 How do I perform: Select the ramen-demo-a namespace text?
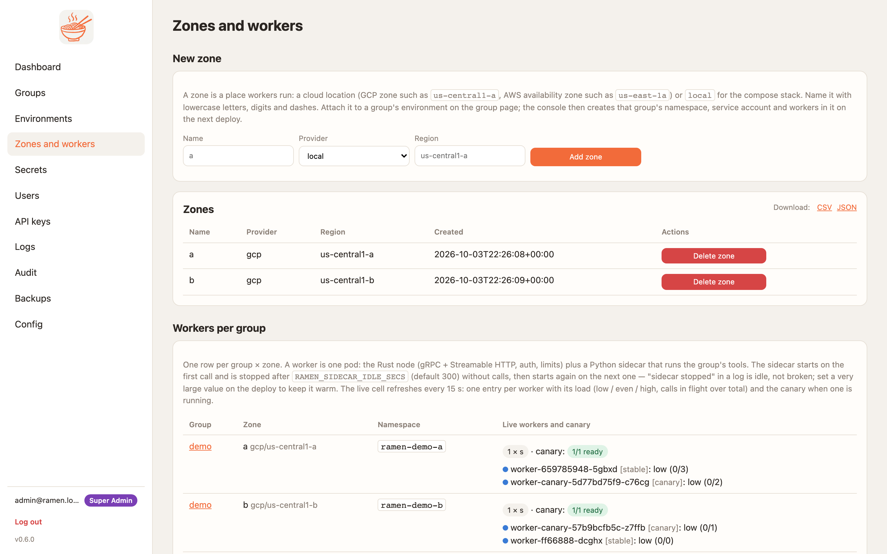click(411, 447)
